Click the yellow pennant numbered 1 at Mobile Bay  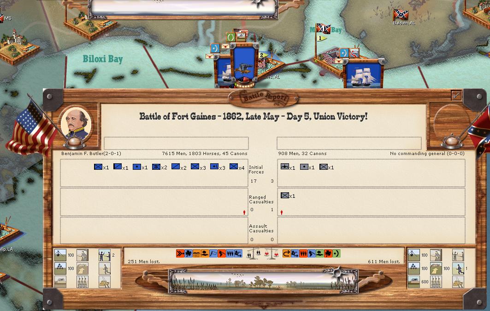[x=320, y=39]
